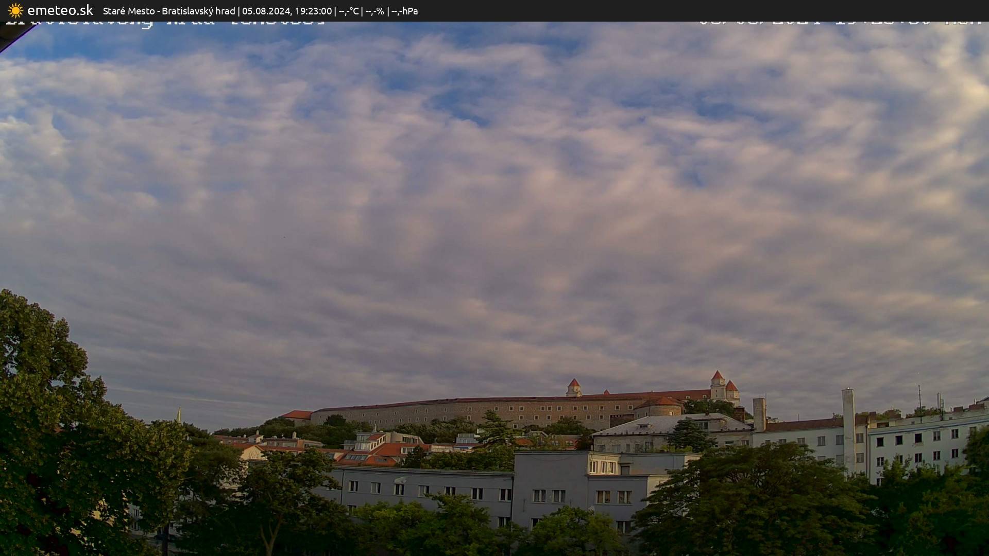Click the 05.08.2024 date in header
The width and height of the screenshot is (989, 556).
(x=266, y=11)
